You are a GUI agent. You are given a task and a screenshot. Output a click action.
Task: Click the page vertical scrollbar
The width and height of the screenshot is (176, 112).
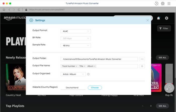pos(175,45)
